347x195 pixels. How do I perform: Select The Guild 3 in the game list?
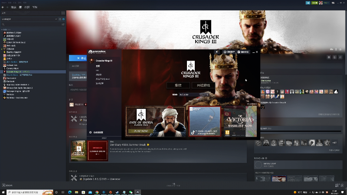(11, 78)
